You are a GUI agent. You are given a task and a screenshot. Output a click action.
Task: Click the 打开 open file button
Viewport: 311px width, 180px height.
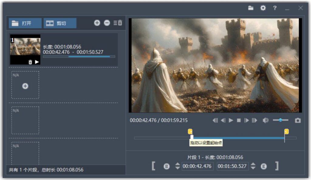25,23
